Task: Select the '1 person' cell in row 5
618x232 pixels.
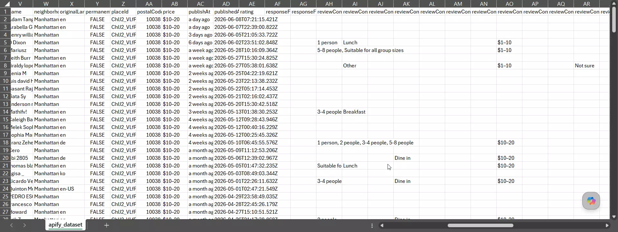Action: click(329, 42)
